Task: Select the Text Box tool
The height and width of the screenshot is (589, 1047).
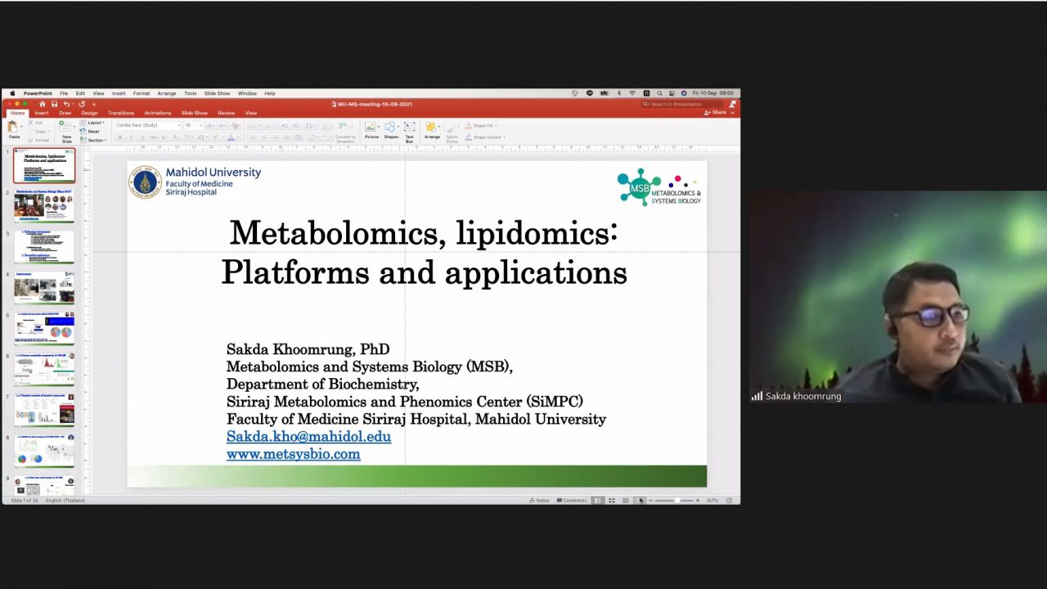Action: point(409,128)
